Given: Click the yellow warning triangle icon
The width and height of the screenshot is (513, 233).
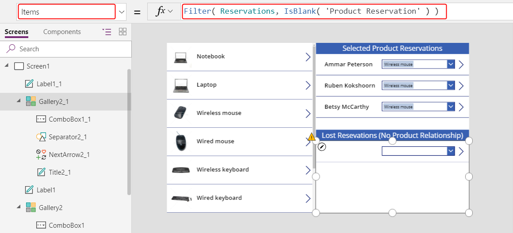Looking at the screenshot, I should tap(311, 137).
